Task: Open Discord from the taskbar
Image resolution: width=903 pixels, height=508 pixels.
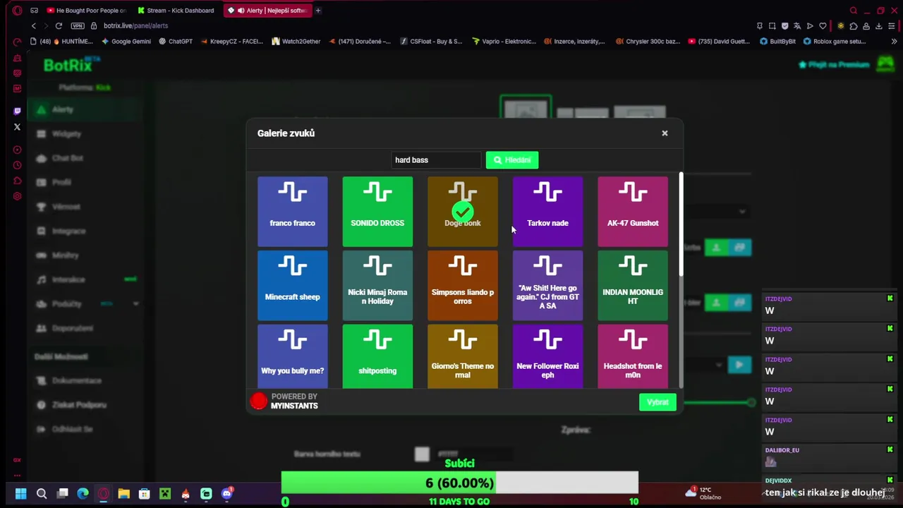Action: click(x=226, y=494)
